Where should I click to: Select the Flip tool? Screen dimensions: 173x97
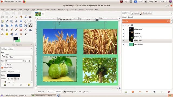coord(21,26)
